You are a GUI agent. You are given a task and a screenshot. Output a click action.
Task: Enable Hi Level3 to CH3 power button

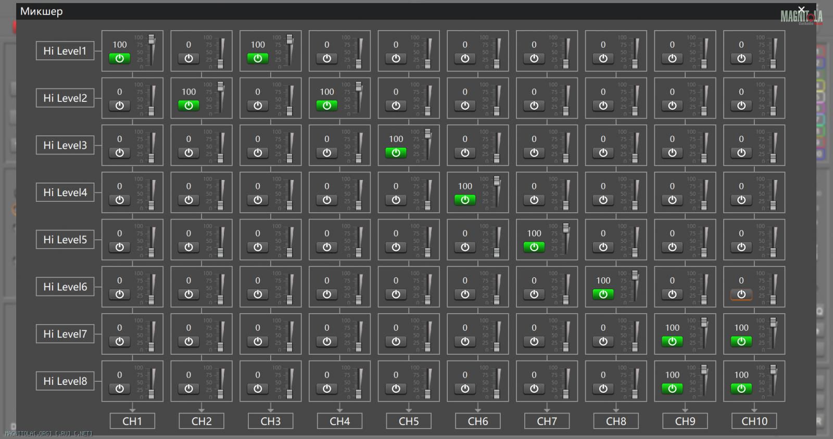pos(258,153)
